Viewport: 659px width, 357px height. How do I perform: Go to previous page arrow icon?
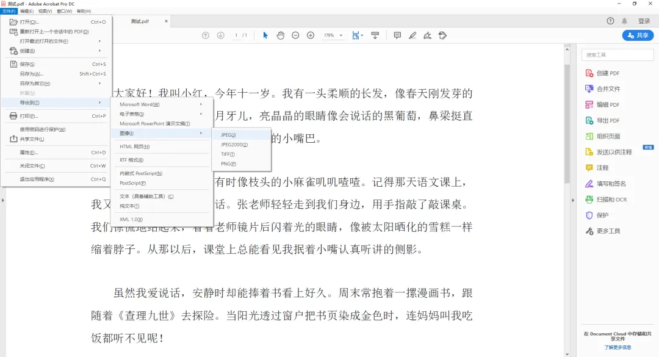(206, 35)
